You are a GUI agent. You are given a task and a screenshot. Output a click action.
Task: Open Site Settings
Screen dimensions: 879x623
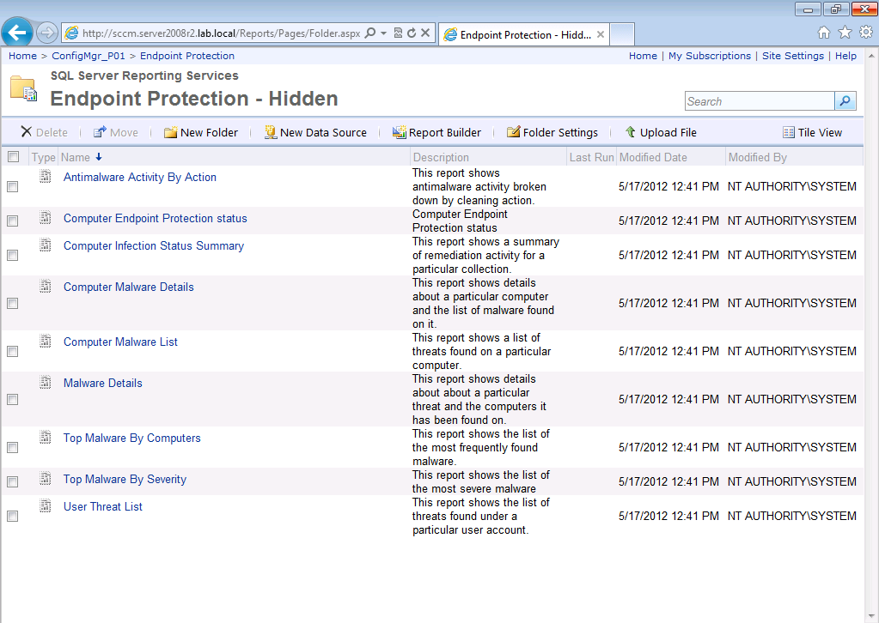[793, 56]
